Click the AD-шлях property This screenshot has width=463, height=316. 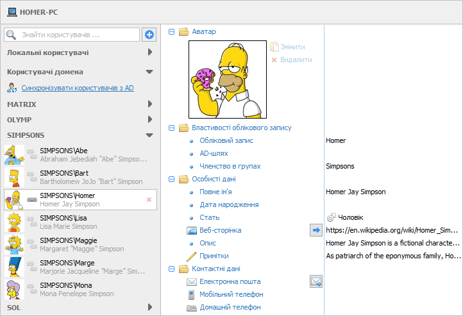click(x=214, y=153)
